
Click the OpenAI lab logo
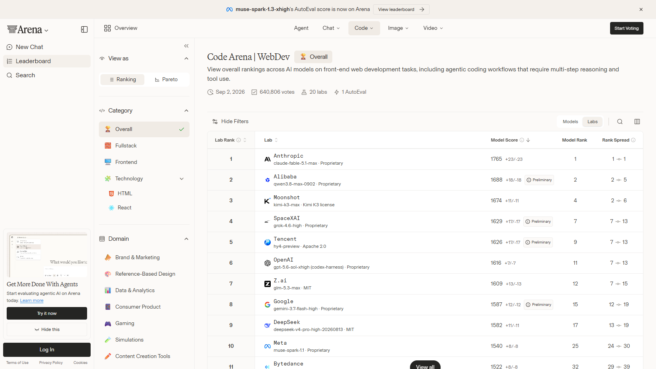[268, 263]
